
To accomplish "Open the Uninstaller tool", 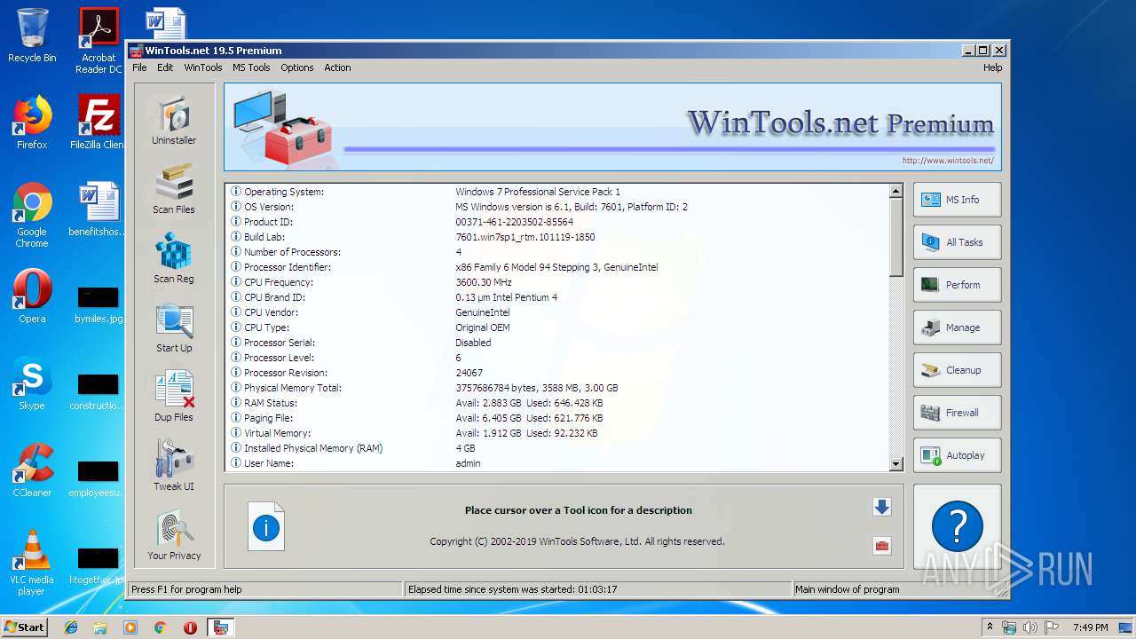I will 174,121.
